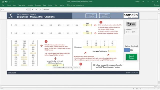Open the Terms of Use link
Image resolution: width=160 pixels, height=90 pixels.
(12, 73)
